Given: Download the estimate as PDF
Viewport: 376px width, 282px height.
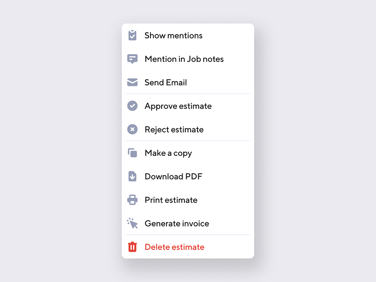Looking at the screenshot, I should click(173, 176).
